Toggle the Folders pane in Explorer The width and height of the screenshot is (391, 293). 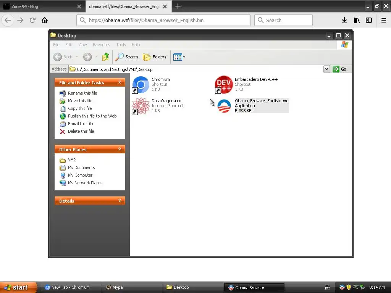tap(154, 57)
